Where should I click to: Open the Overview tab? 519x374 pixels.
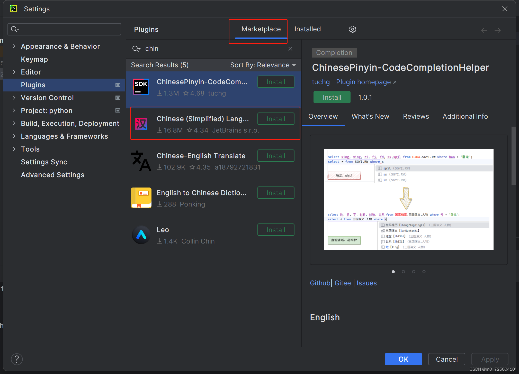pos(323,116)
